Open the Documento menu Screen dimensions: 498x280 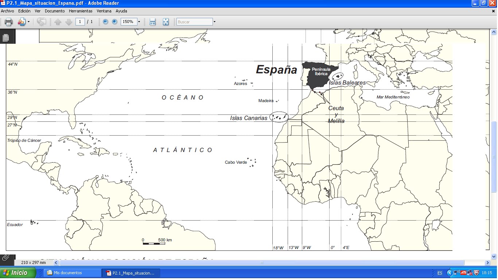[55, 11]
